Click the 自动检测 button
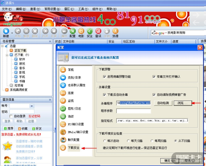The height and width of the screenshot is (166, 206). tap(163, 103)
